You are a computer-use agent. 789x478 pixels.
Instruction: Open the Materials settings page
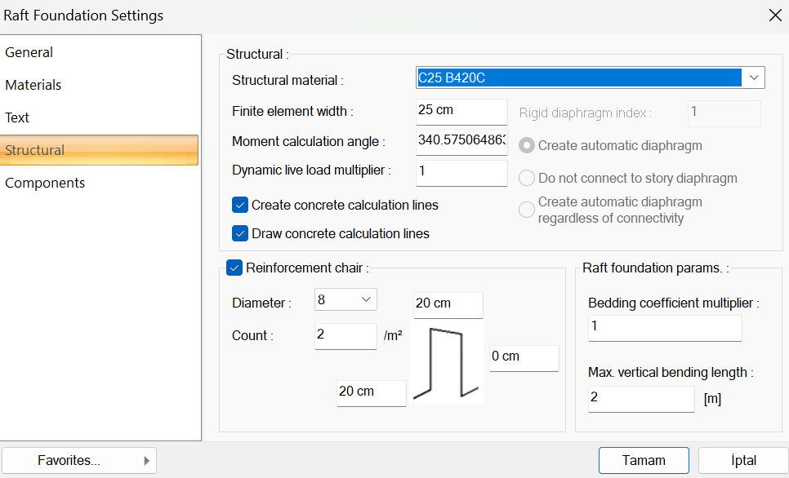tap(33, 85)
